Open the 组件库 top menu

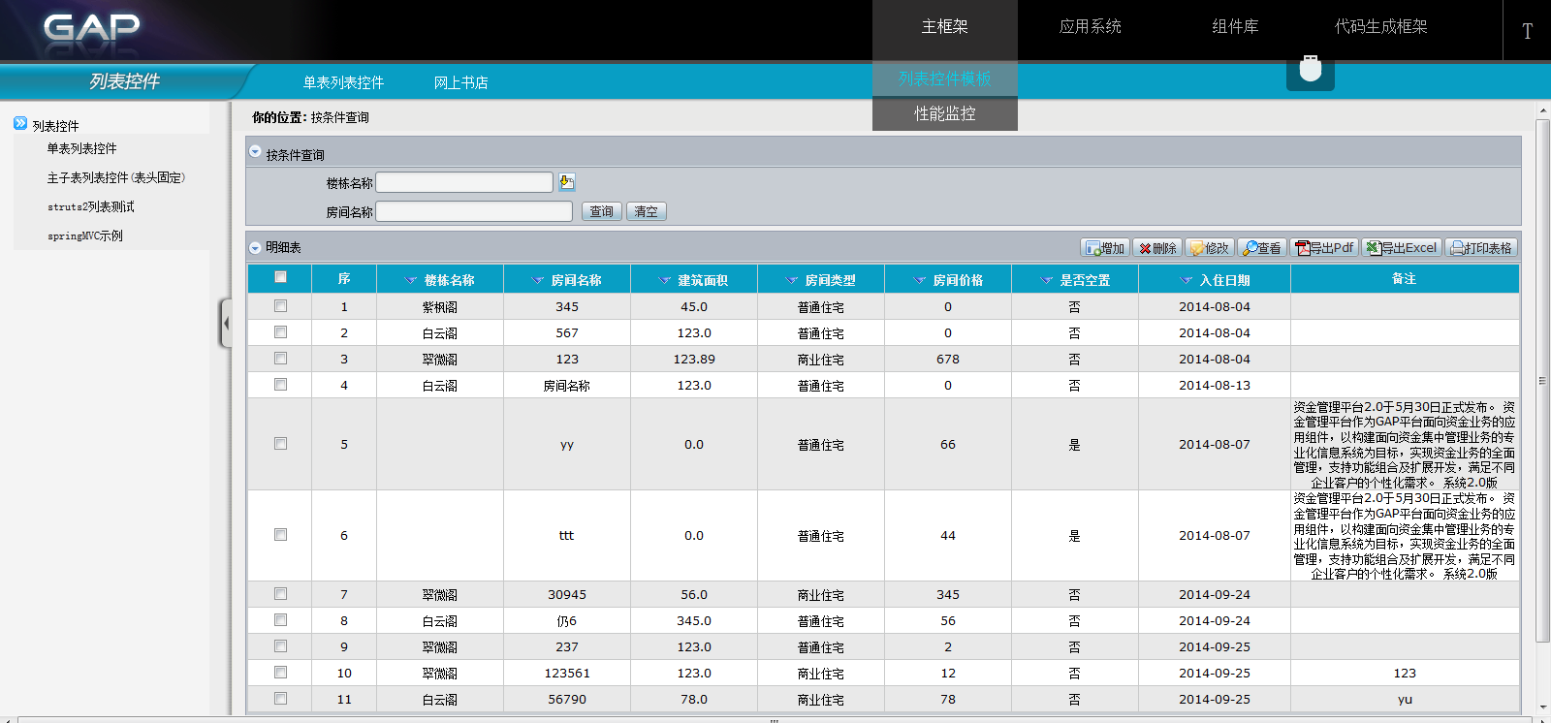click(1236, 27)
